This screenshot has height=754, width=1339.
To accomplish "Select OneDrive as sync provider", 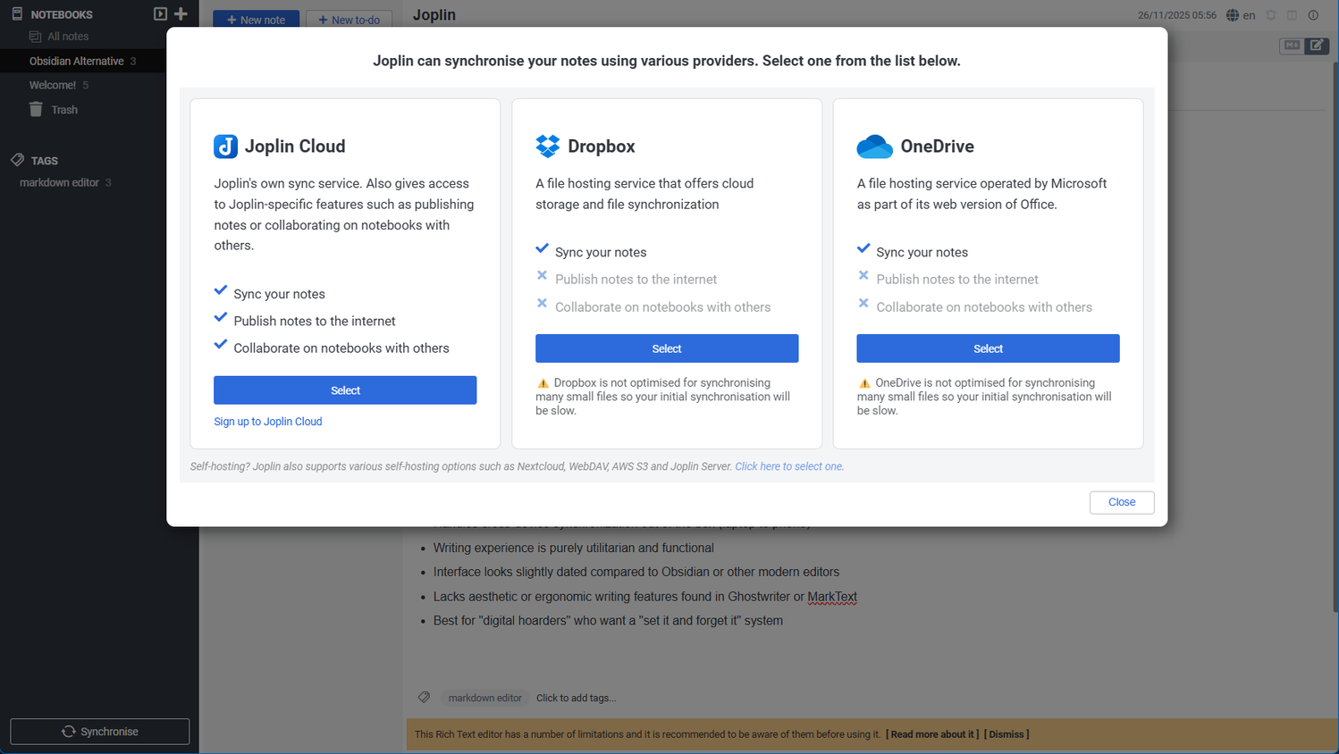I will (x=988, y=348).
